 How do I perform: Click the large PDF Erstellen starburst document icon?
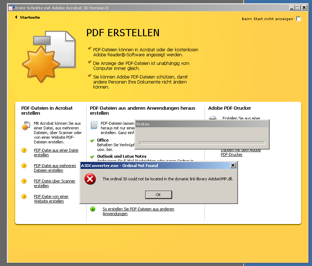pos(49,57)
